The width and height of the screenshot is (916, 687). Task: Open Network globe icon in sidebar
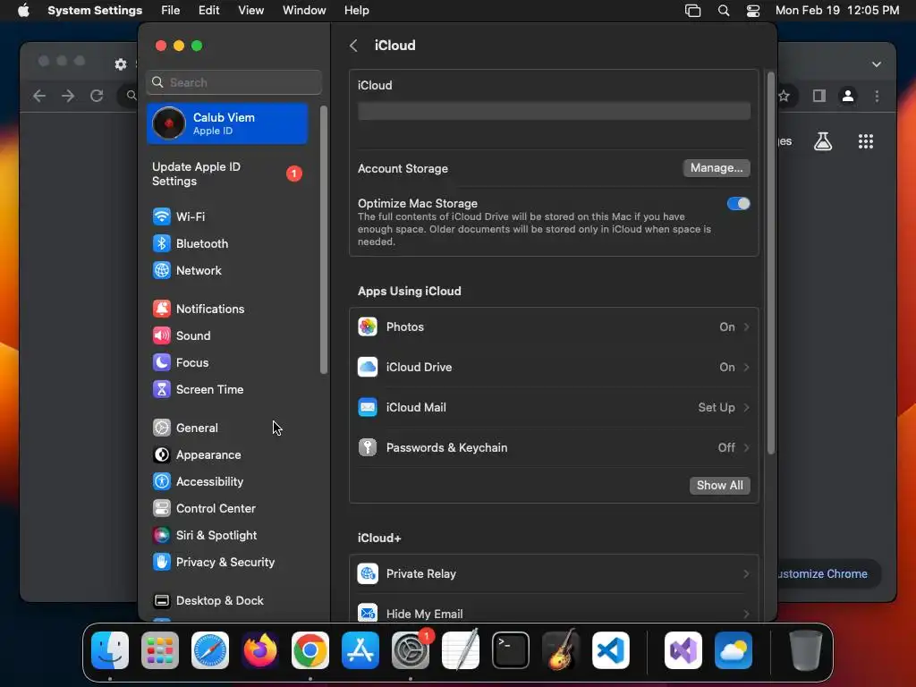pos(161,270)
